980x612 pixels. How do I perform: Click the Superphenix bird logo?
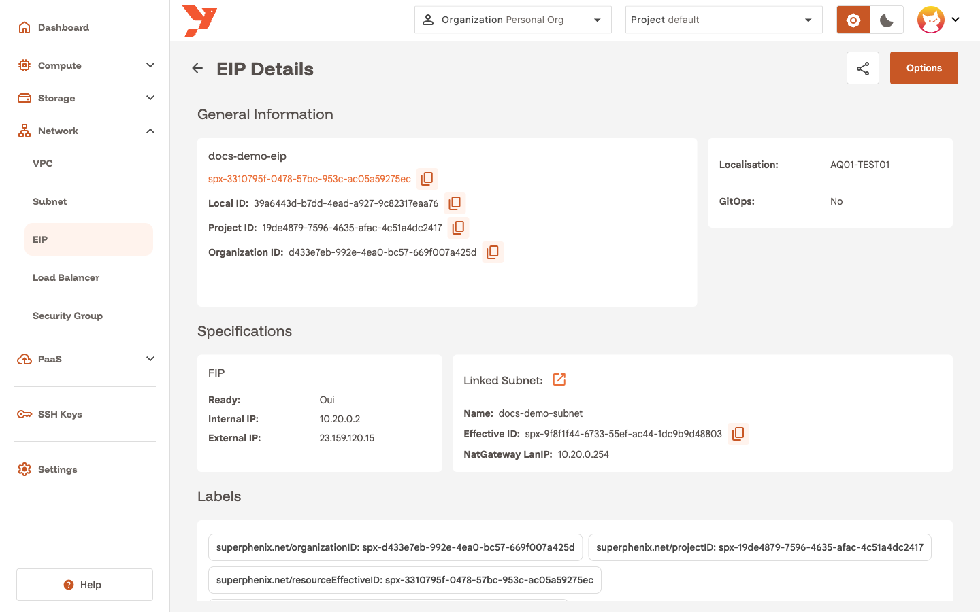(x=199, y=20)
